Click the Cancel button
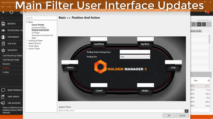The width and height of the screenshot is (213, 119). (182, 116)
